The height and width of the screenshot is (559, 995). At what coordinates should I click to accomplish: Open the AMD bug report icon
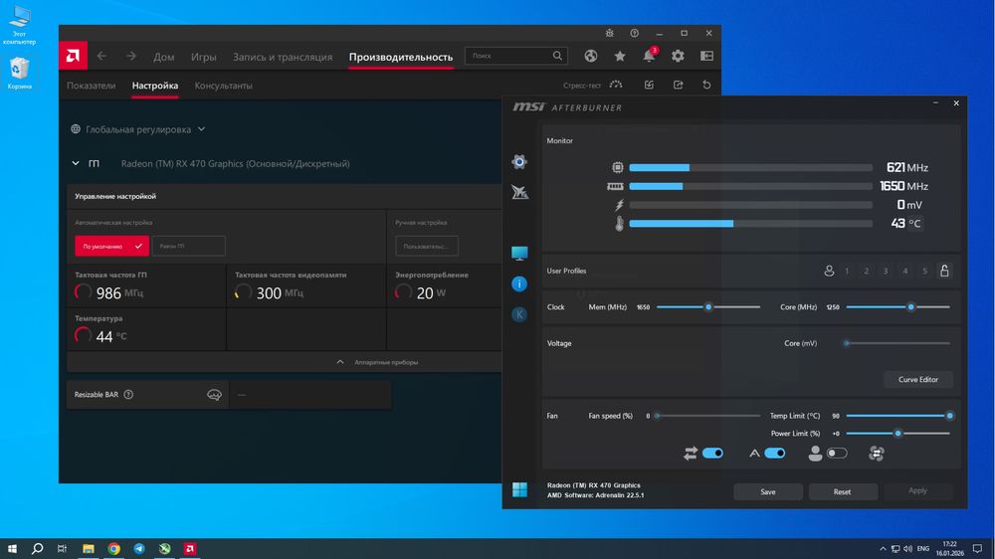pos(609,33)
